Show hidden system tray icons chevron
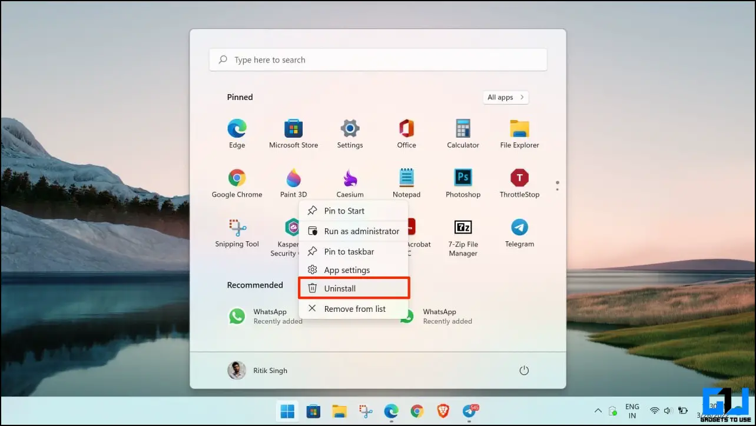756x426 pixels. pos(598,411)
